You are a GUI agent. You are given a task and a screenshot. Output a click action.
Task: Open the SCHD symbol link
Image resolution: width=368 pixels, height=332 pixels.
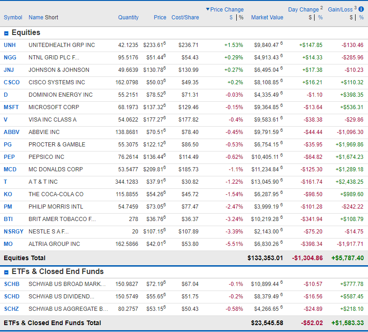tap(12, 297)
